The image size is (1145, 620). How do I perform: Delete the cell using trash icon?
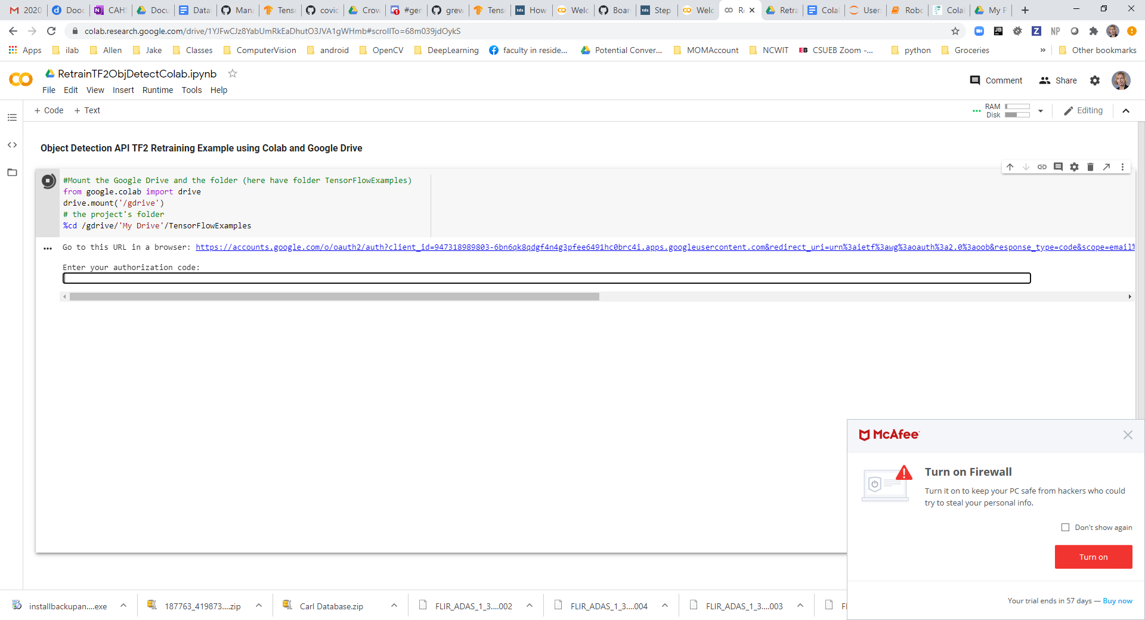(1090, 167)
